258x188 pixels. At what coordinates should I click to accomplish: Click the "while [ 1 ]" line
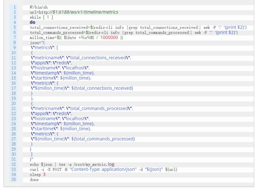coord(41,17)
